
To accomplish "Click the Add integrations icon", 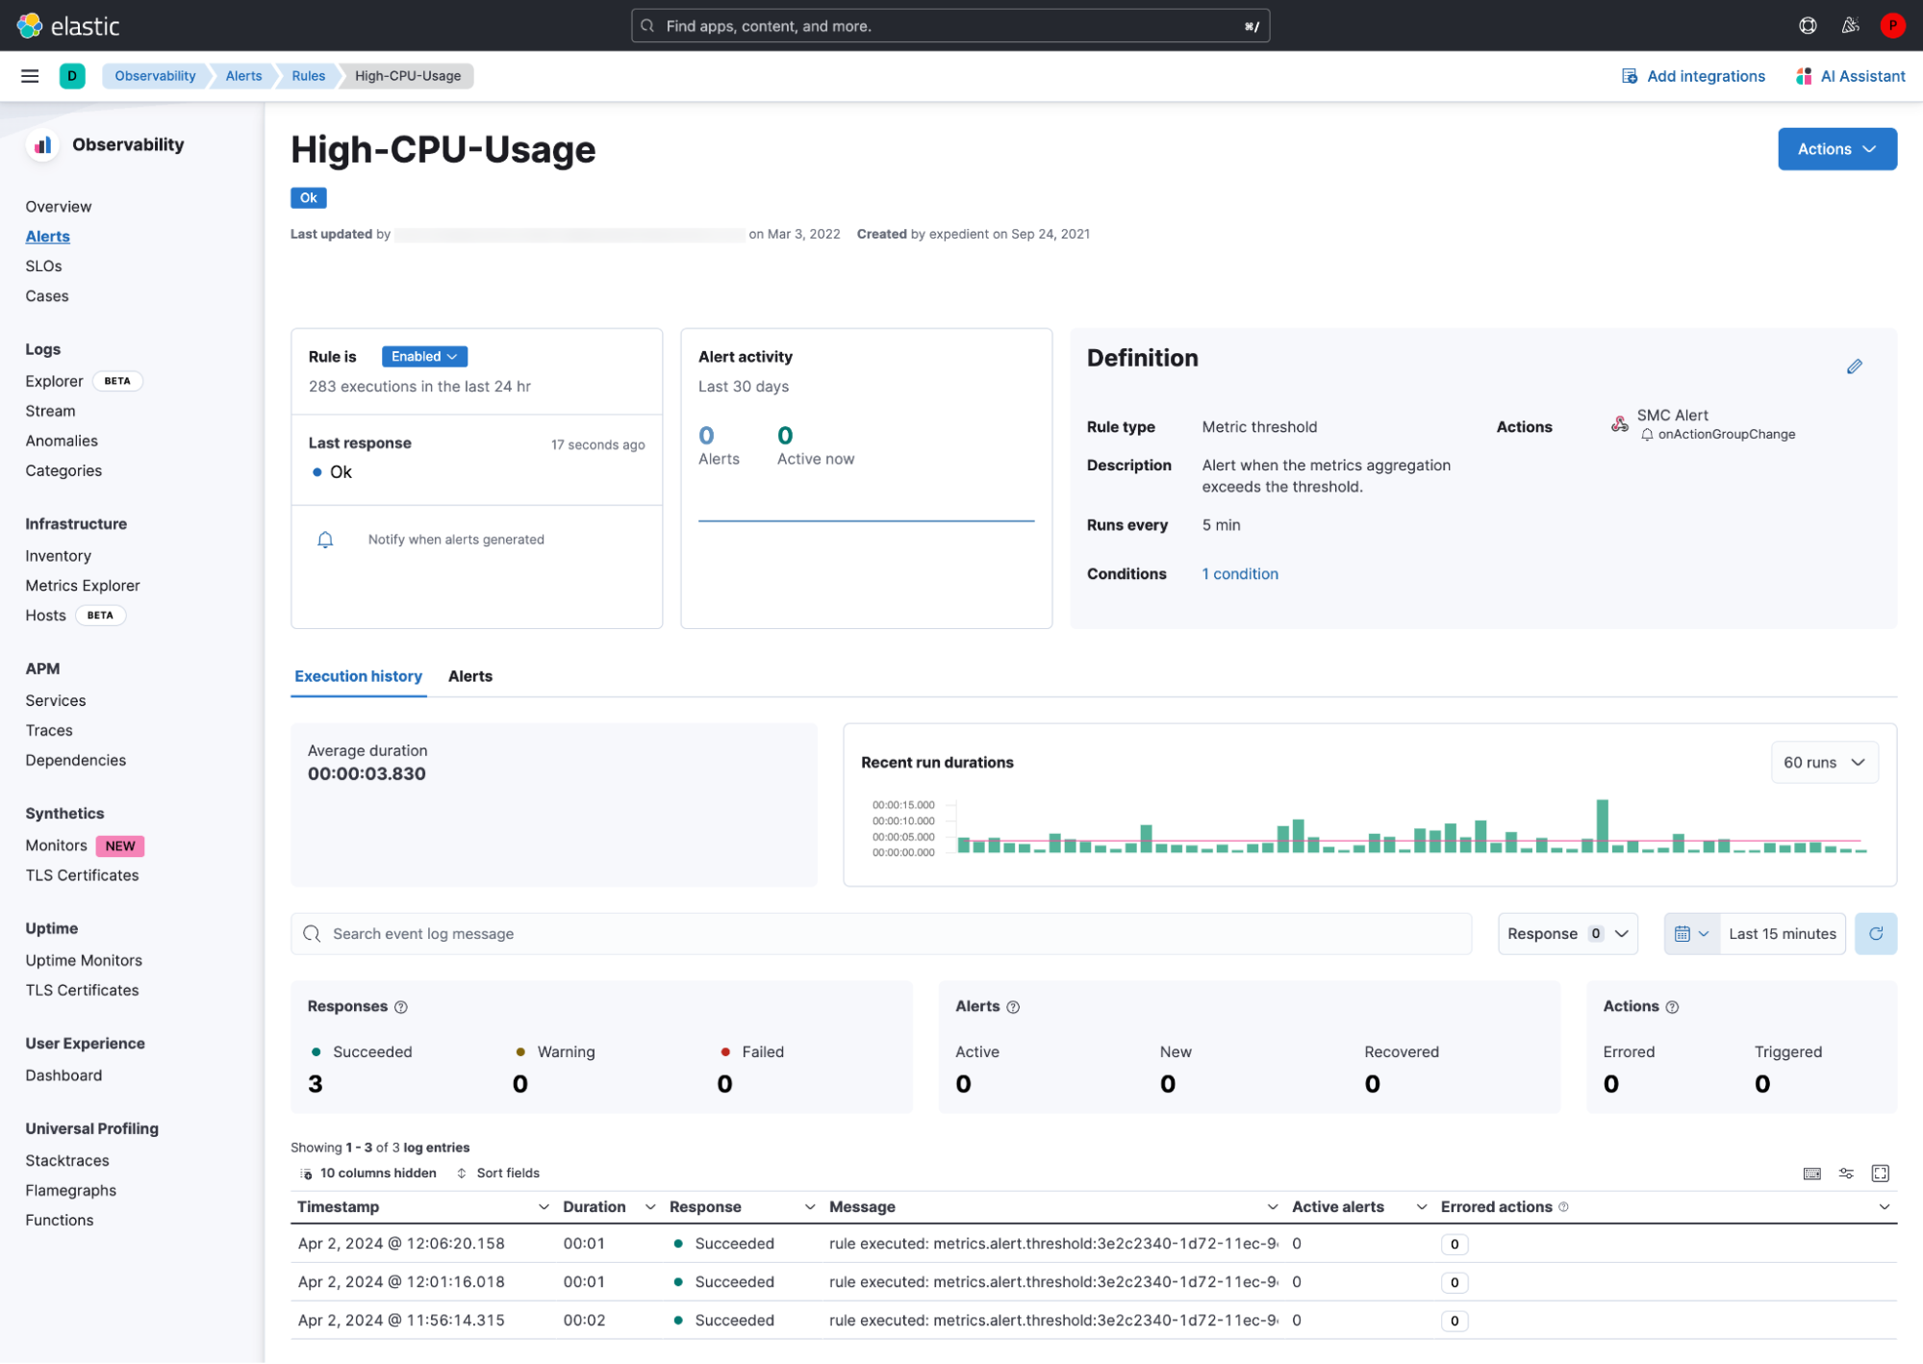I will point(1630,76).
